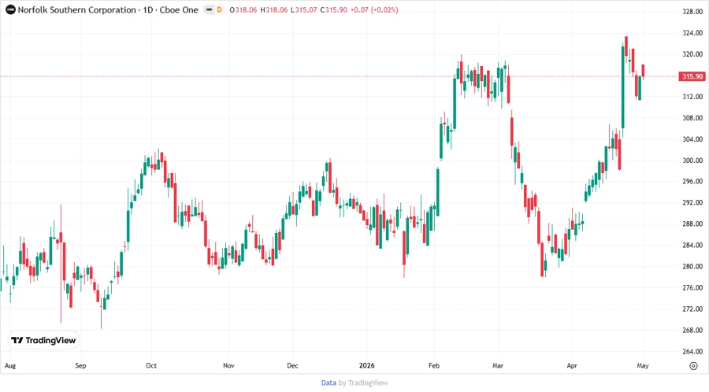Click the 268.00 price axis label
Image resolution: width=709 pixels, height=392 pixels.
[x=692, y=330]
